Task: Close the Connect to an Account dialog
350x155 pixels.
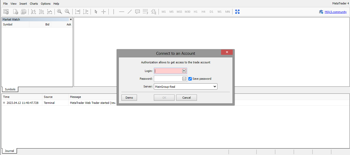Action: click(227, 52)
